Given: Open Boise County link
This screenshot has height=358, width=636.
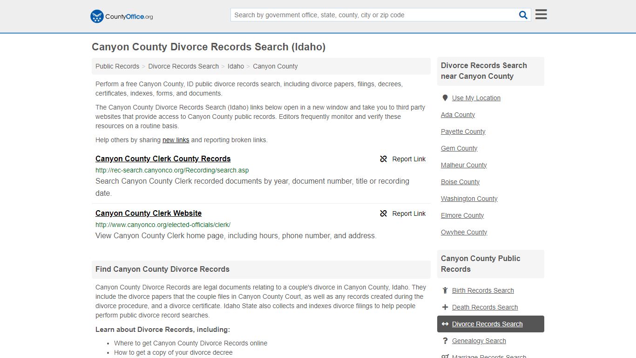Looking at the screenshot, I should 460,182.
